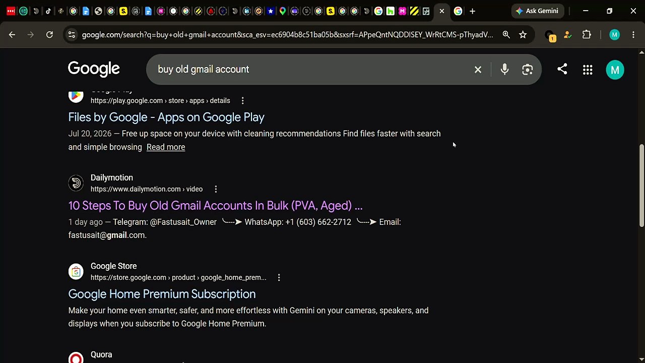Click the browser forward arrow
Image resolution: width=645 pixels, height=363 pixels.
pos(31,35)
